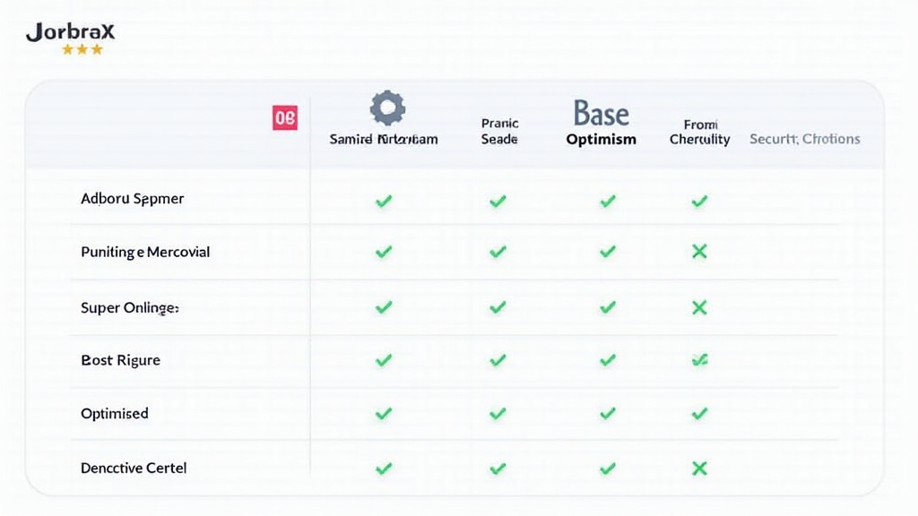This screenshot has height=516, width=918.
Task: Toggle Adboru Sepmer check under Samird column
Action: (384, 201)
